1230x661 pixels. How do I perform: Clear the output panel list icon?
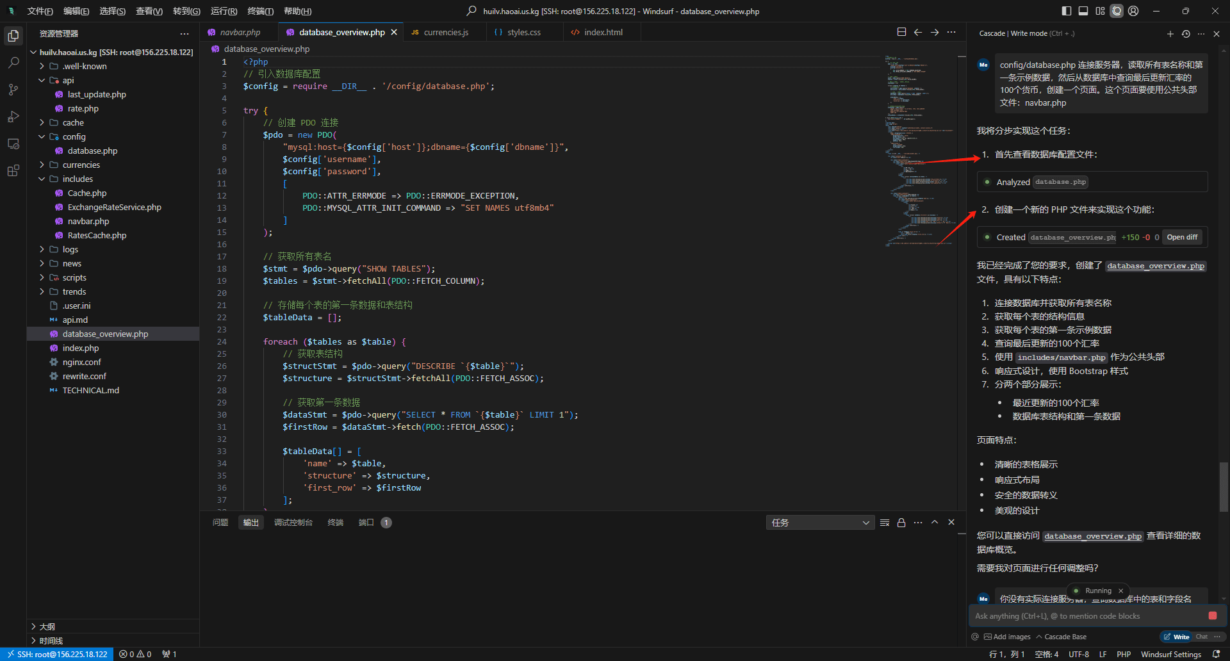(885, 523)
